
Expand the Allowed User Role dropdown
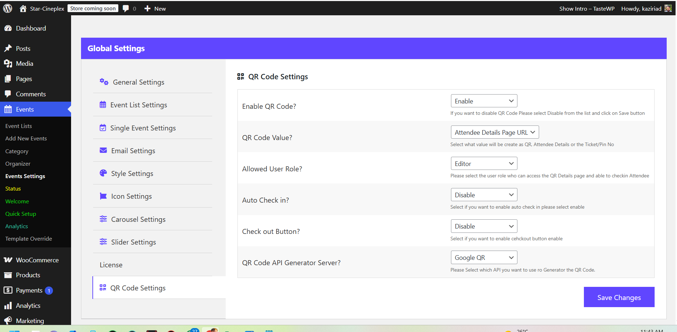point(484,164)
